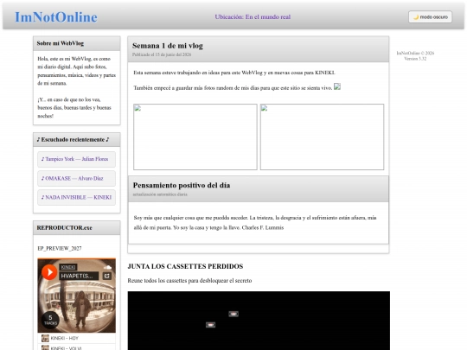Click 'Reune todos los cassettes' instruction text

189,281
